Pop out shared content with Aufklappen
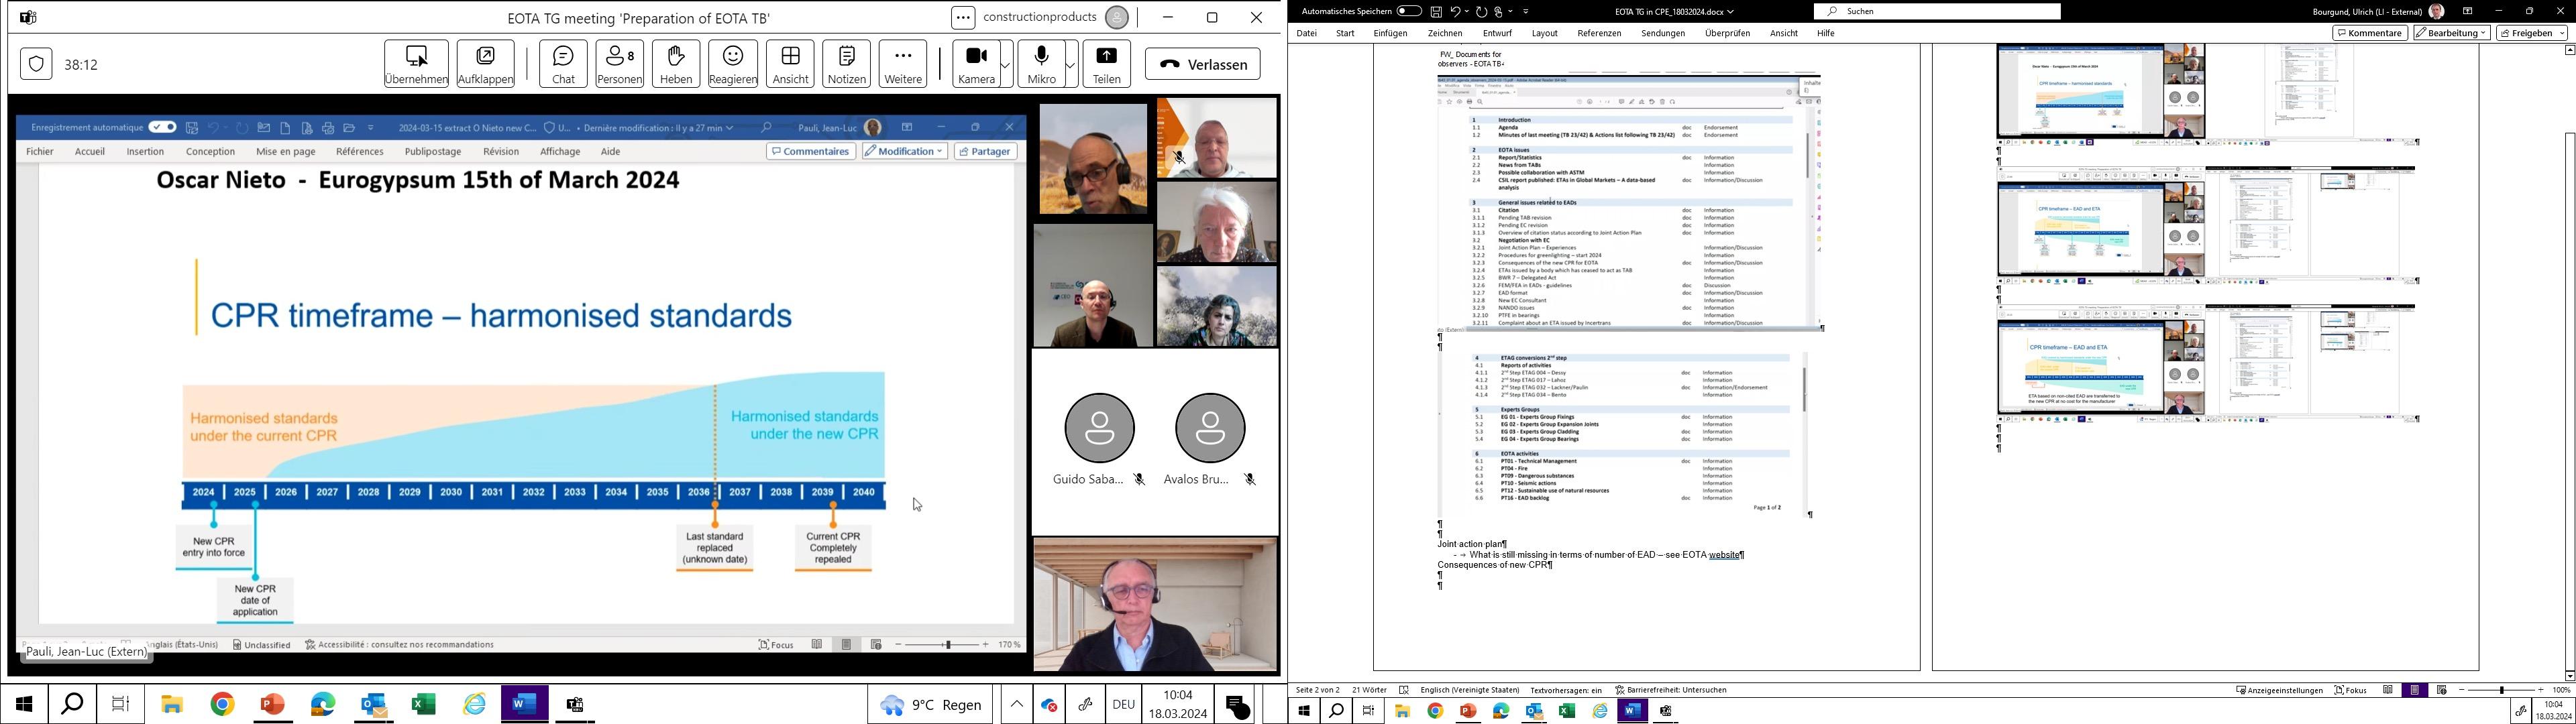2576x724 pixels. [486, 64]
